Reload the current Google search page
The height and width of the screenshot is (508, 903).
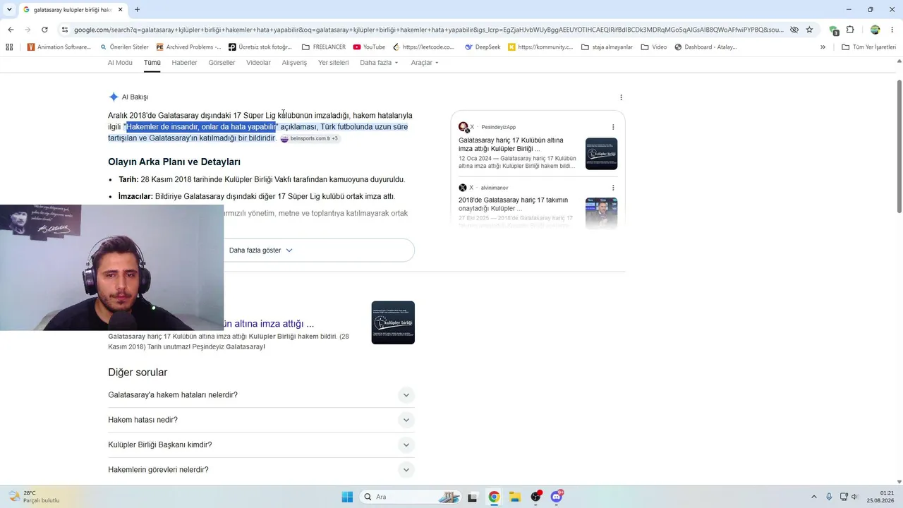(x=44, y=30)
